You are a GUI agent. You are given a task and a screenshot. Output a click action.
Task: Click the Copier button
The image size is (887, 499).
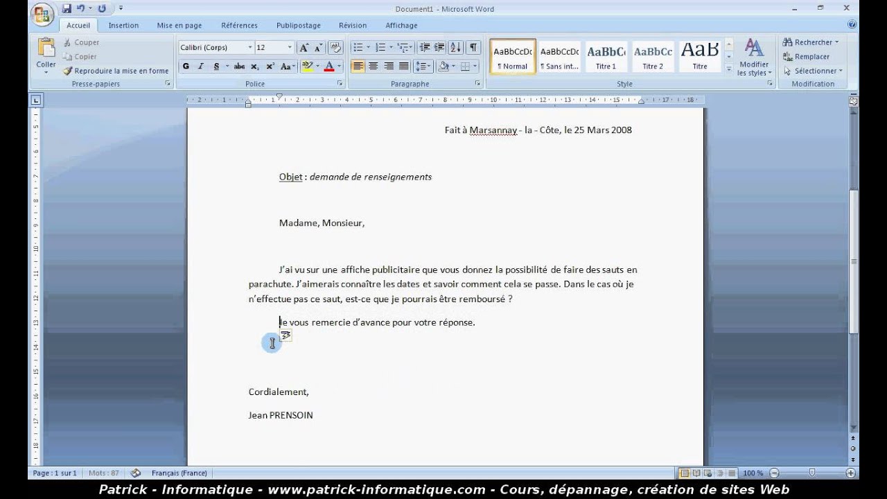[80, 57]
